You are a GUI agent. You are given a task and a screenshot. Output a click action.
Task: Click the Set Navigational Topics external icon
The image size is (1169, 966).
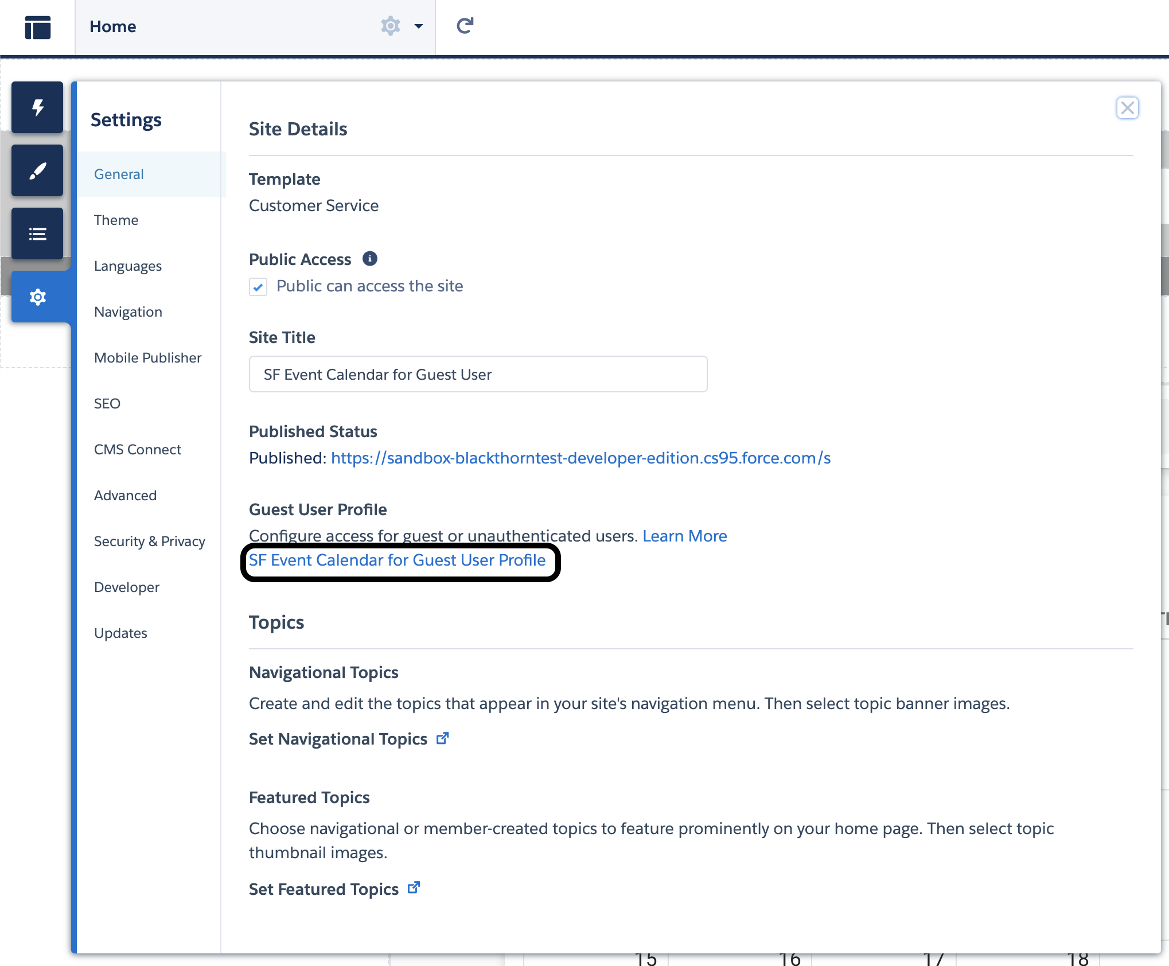click(442, 738)
